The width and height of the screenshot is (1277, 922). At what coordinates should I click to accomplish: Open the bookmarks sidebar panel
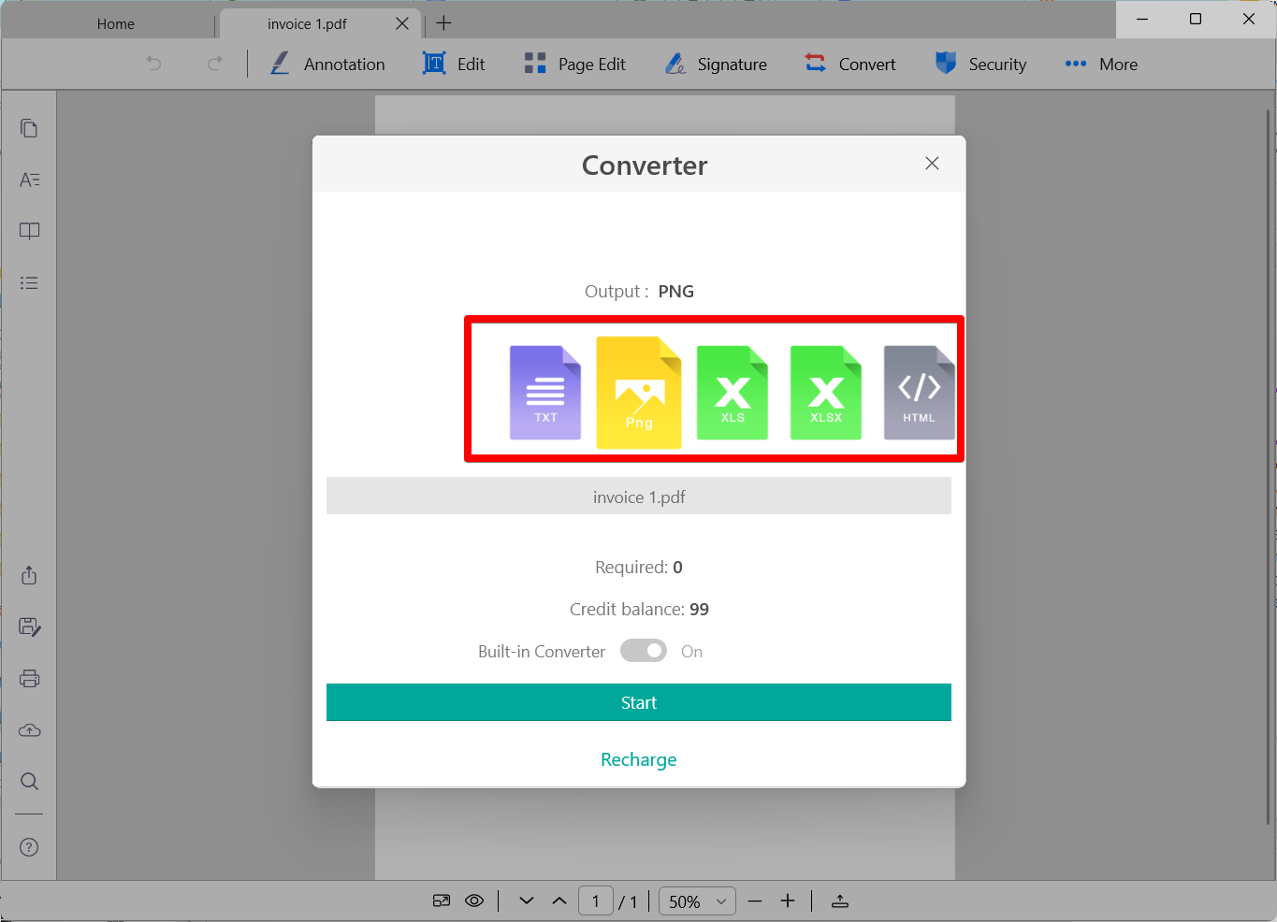click(29, 231)
